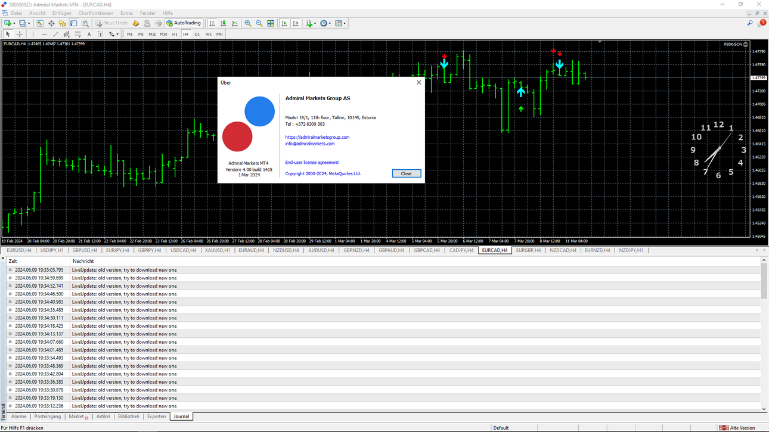The width and height of the screenshot is (769, 432).
Task: Select the Fibonacci retracement tool
Action: (77, 34)
